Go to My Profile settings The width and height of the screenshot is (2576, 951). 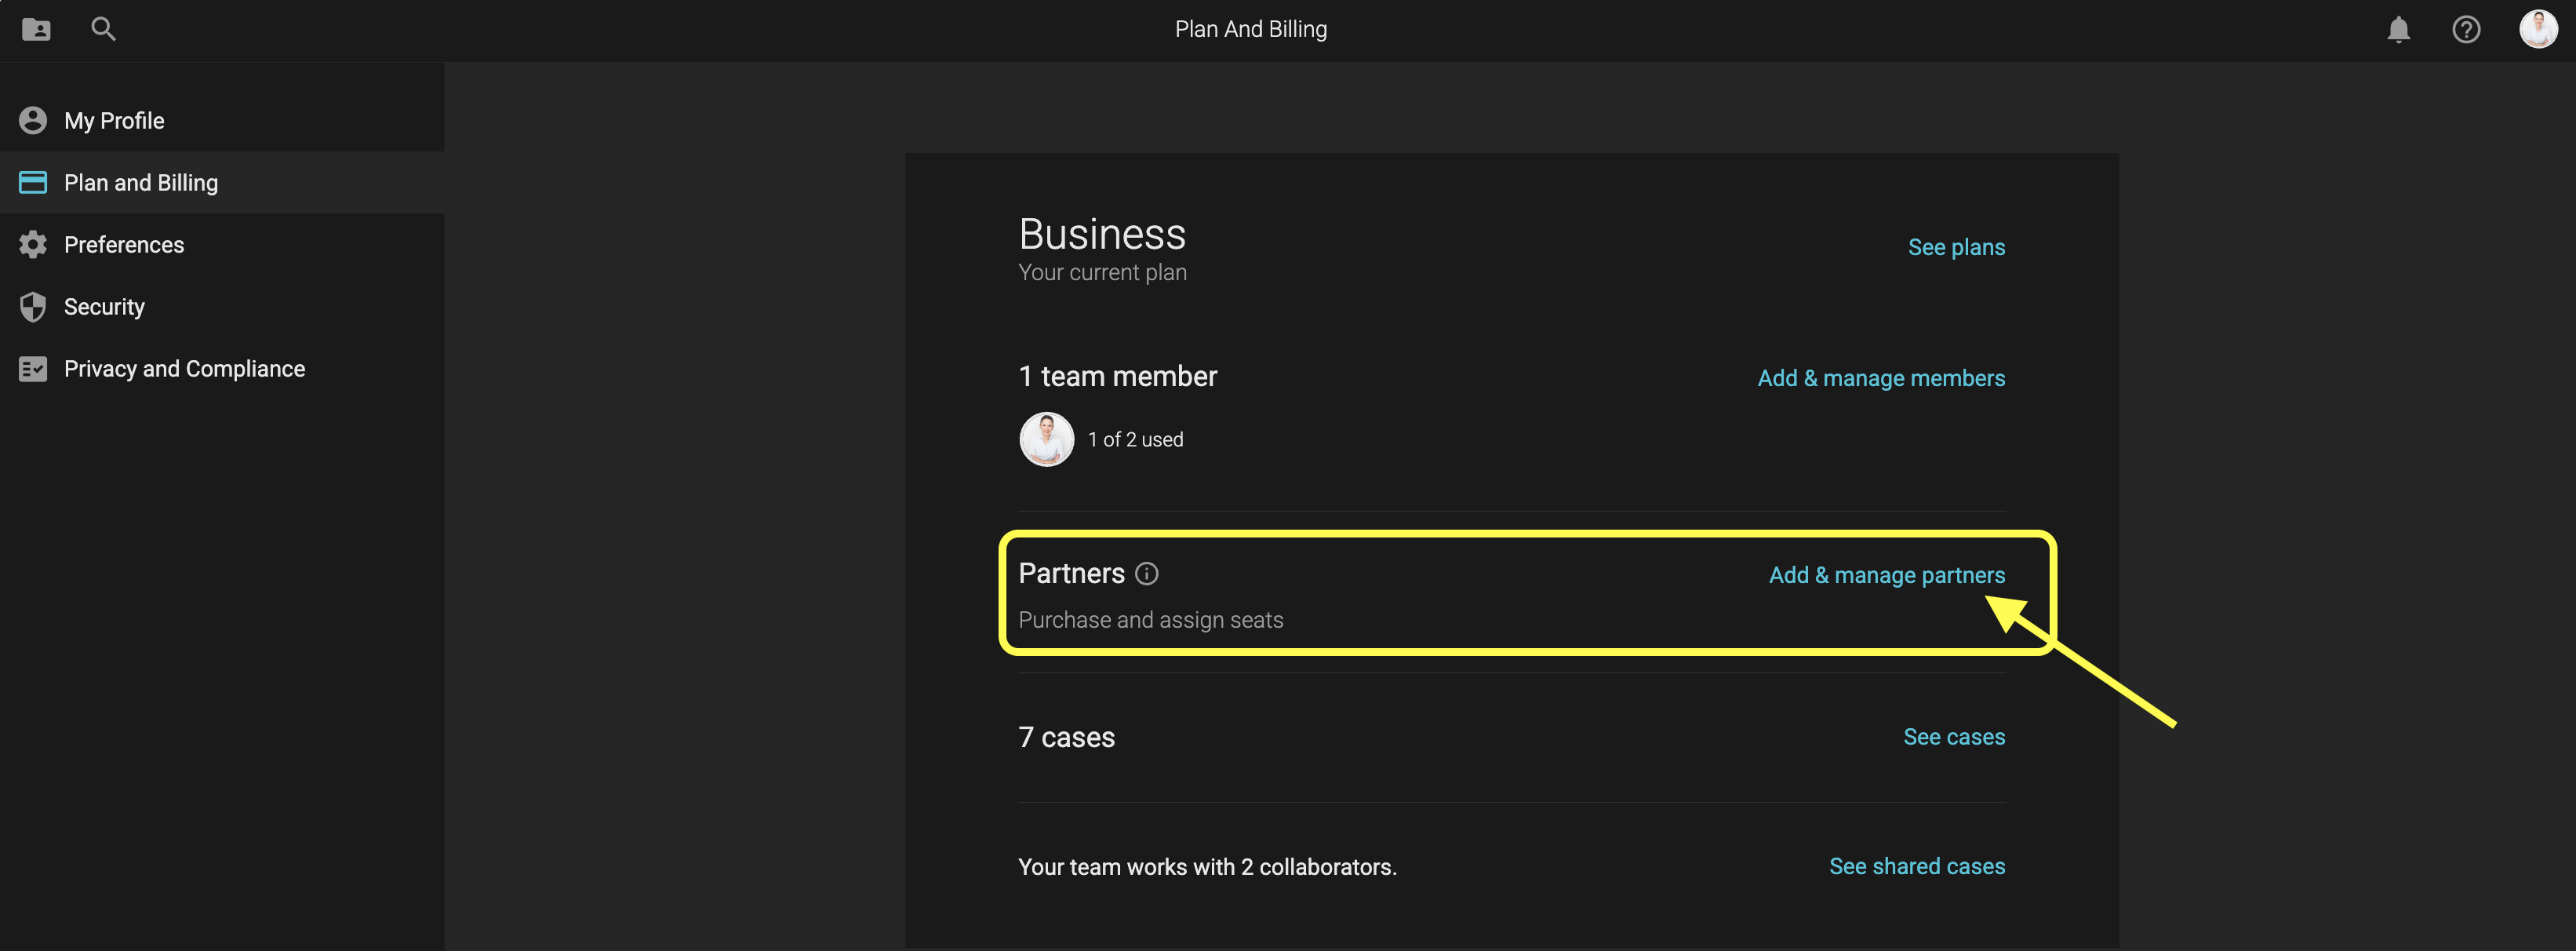click(222, 121)
